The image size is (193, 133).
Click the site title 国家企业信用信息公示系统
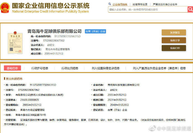51,6
